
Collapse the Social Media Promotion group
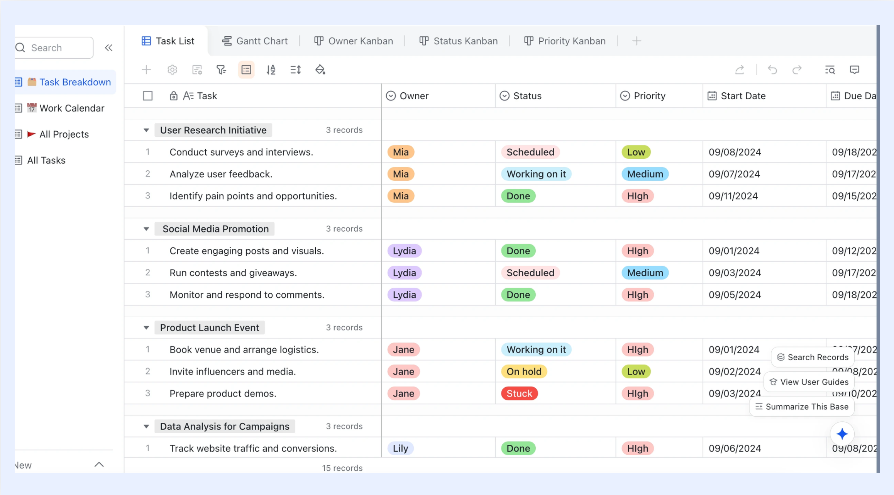tap(146, 229)
